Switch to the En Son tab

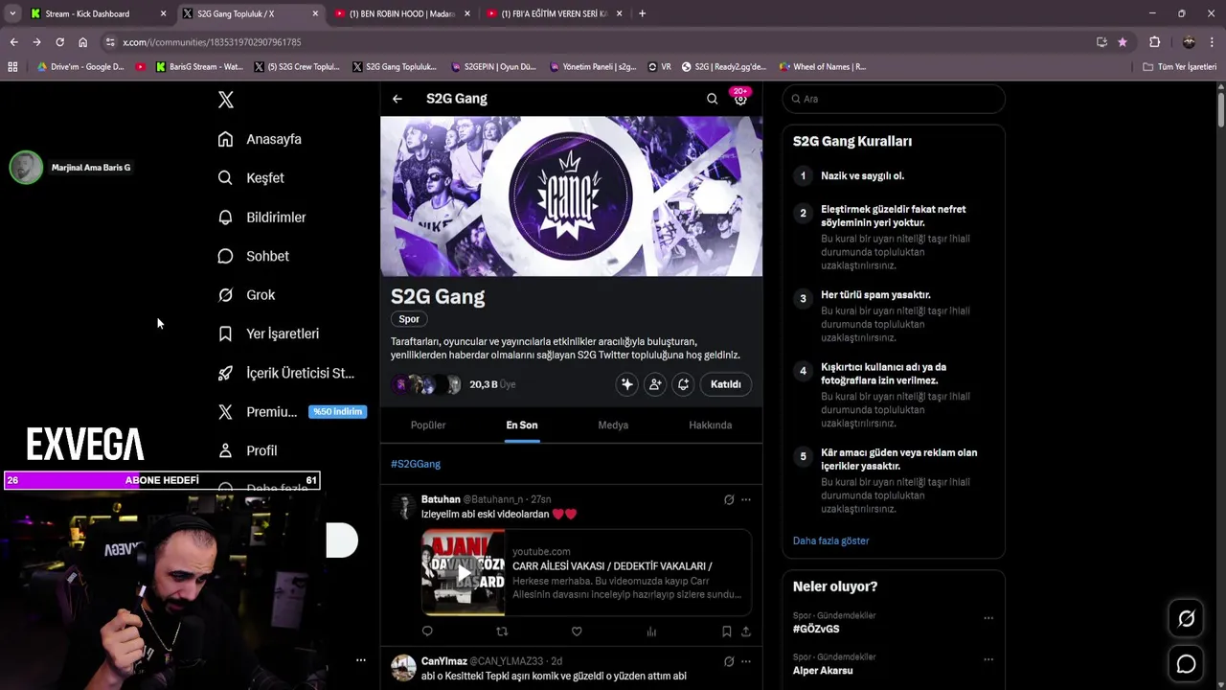[522, 425]
